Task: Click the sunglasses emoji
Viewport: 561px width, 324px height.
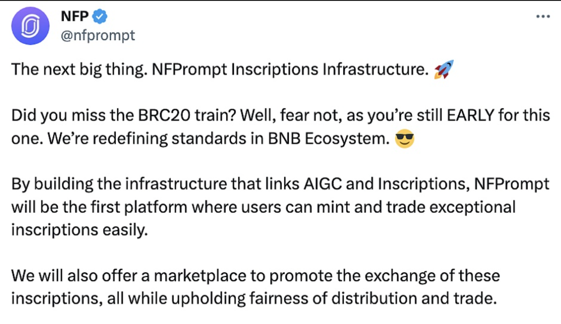Action: pyautogui.click(x=405, y=139)
